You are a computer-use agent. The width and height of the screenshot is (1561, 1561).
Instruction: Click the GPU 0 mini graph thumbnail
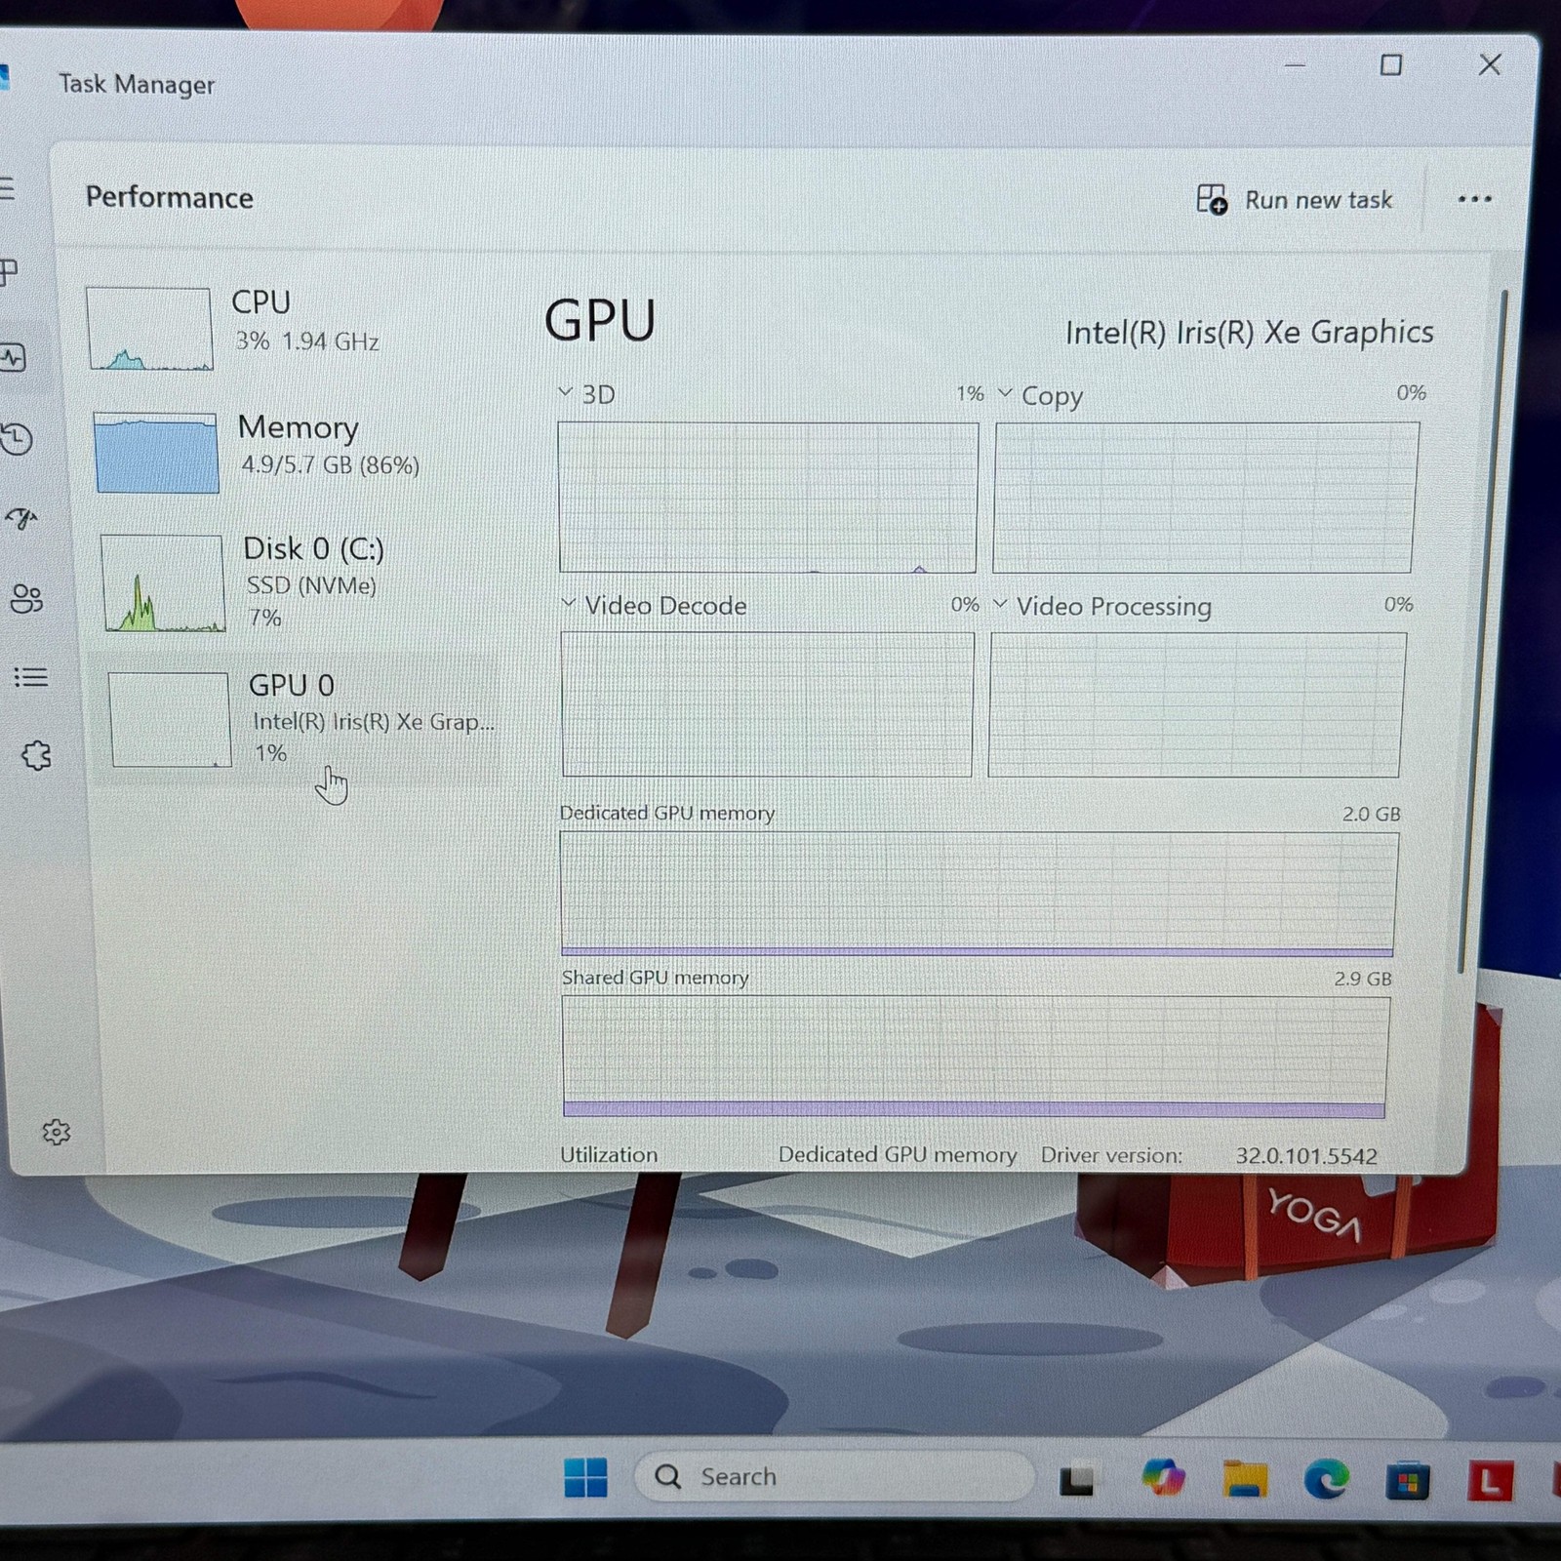170,719
